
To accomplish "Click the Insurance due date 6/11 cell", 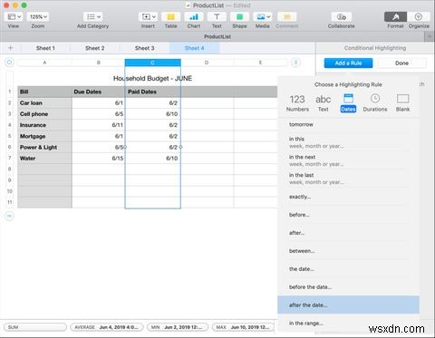I will [99, 125].
